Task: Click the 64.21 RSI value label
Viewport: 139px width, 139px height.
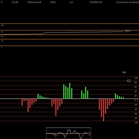Action: pos(128,31)
